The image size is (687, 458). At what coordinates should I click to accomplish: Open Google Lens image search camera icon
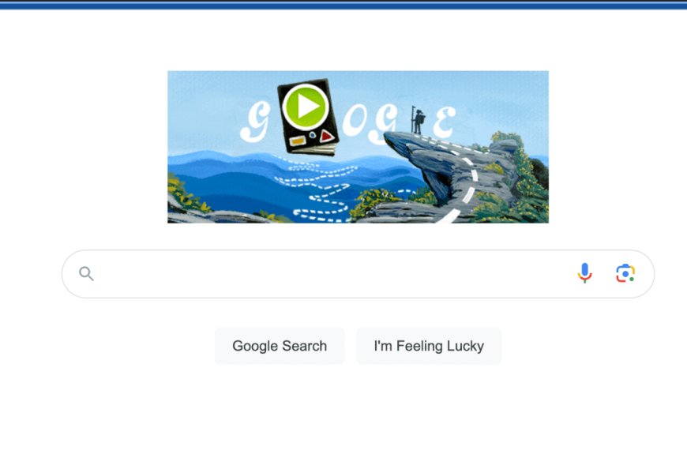625,273
